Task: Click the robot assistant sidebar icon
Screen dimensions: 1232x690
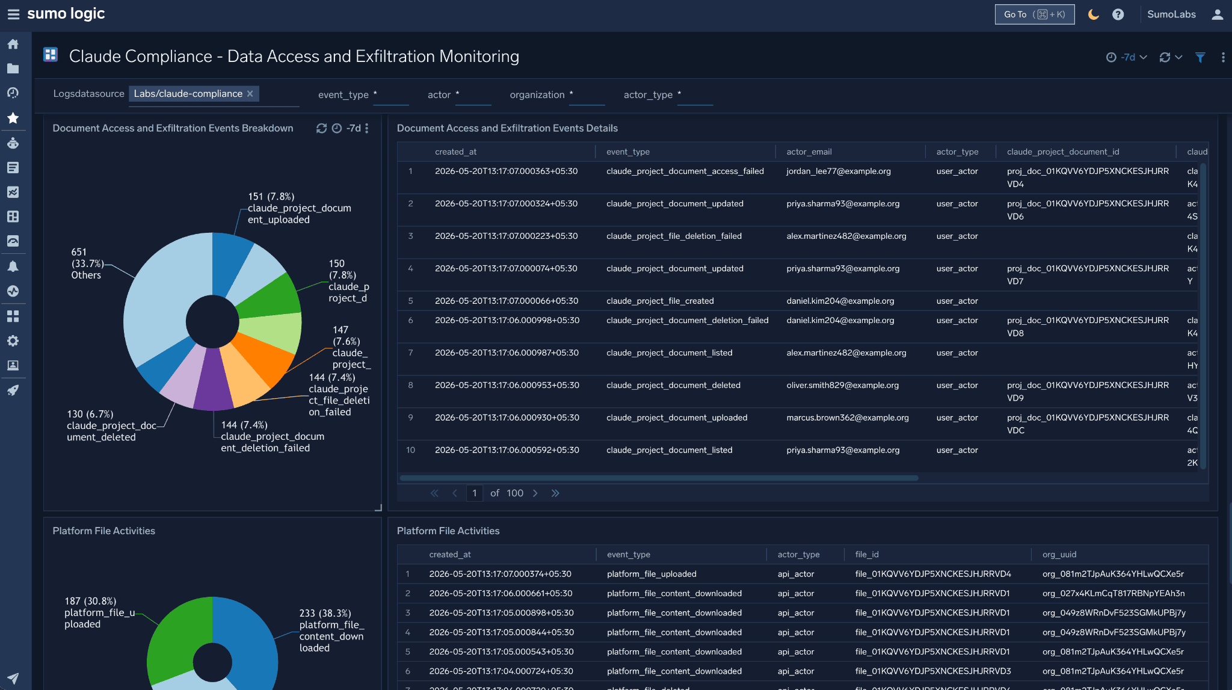Action: pyautogui.click(x=13, y=143)
